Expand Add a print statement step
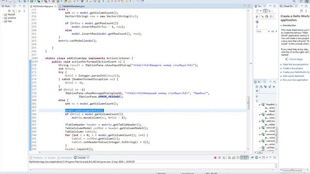The height and width of the screenshot is (174, 310). click(x=281, y=76)
